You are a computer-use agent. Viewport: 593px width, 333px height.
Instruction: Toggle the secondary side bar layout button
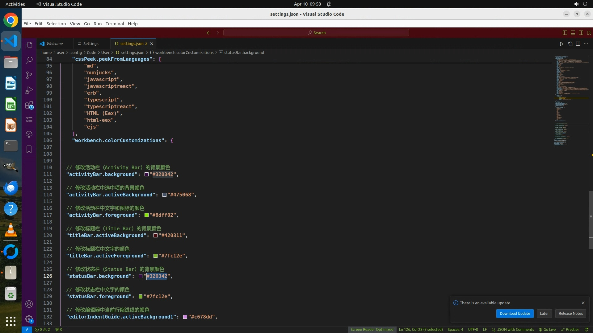point(581,33)
